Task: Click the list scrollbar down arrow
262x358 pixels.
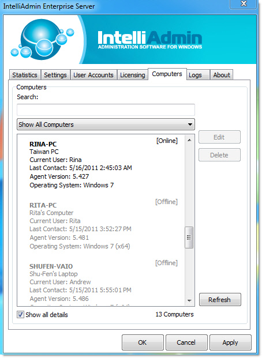Action: click(189, 300)
